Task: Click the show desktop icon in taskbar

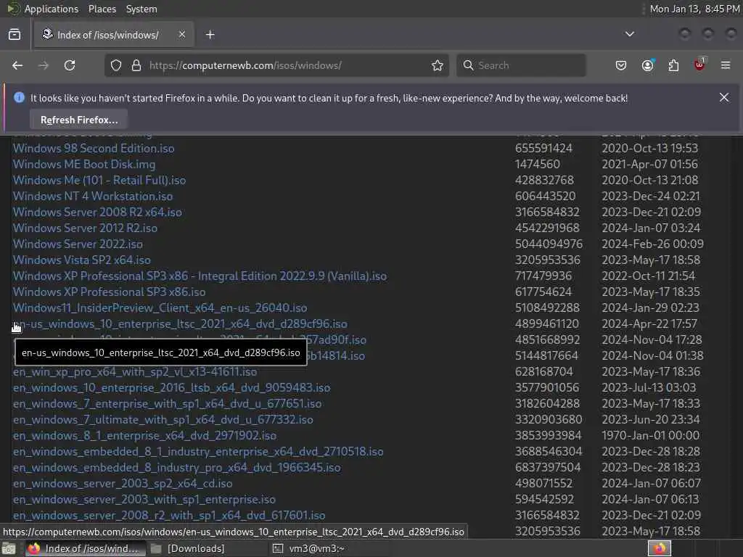Action: pos(9,549)
